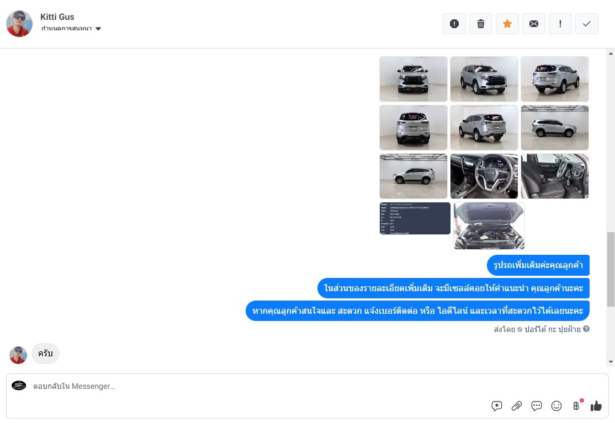Viewport: 615px width, 423px height.
Task: Click the Kitti Gus name heading
Action: 57,17
